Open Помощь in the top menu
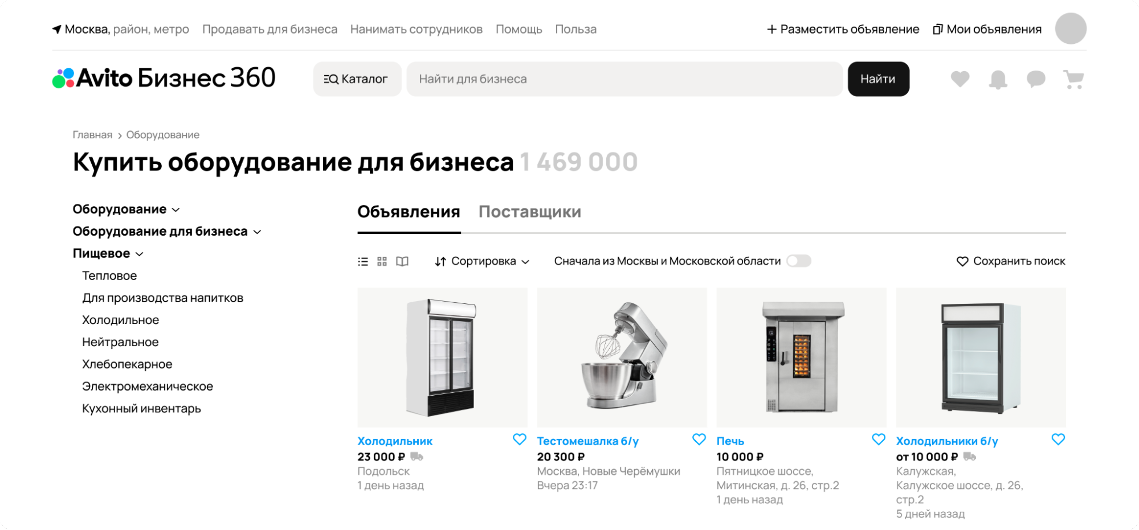This screenshot has width=1139, height=530. pyautogui.click(x=519, y=29)
